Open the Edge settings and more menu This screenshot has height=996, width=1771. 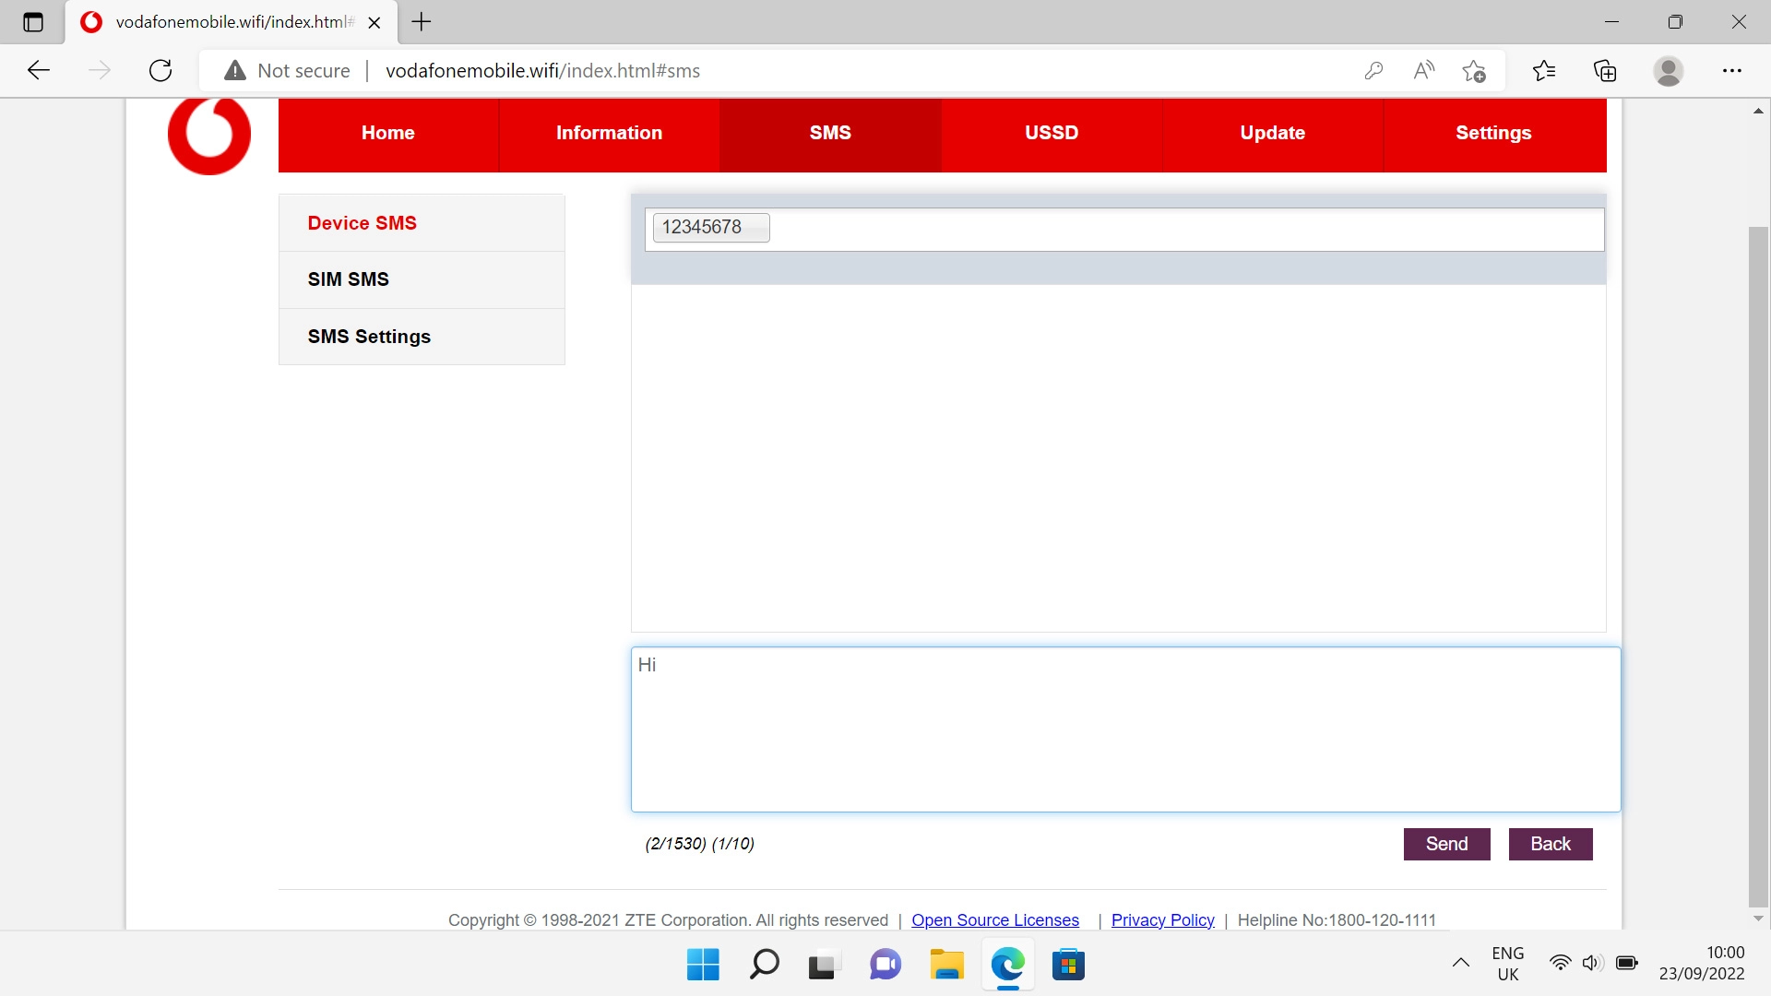[1732, 70]
